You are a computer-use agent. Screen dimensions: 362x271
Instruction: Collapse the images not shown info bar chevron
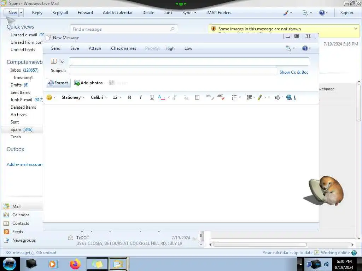[356, 29]
